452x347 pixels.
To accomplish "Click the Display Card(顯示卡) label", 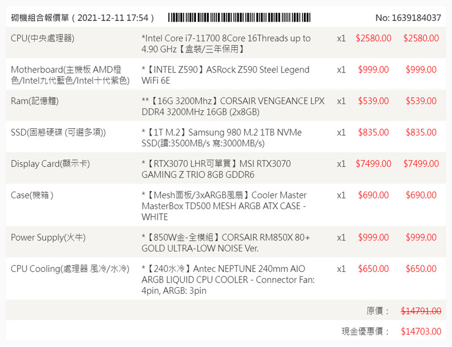I will pyautogui.click(x=50, y=164).
